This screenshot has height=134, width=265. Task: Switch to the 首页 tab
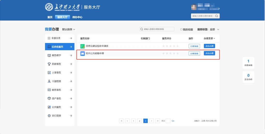(50, 17)
